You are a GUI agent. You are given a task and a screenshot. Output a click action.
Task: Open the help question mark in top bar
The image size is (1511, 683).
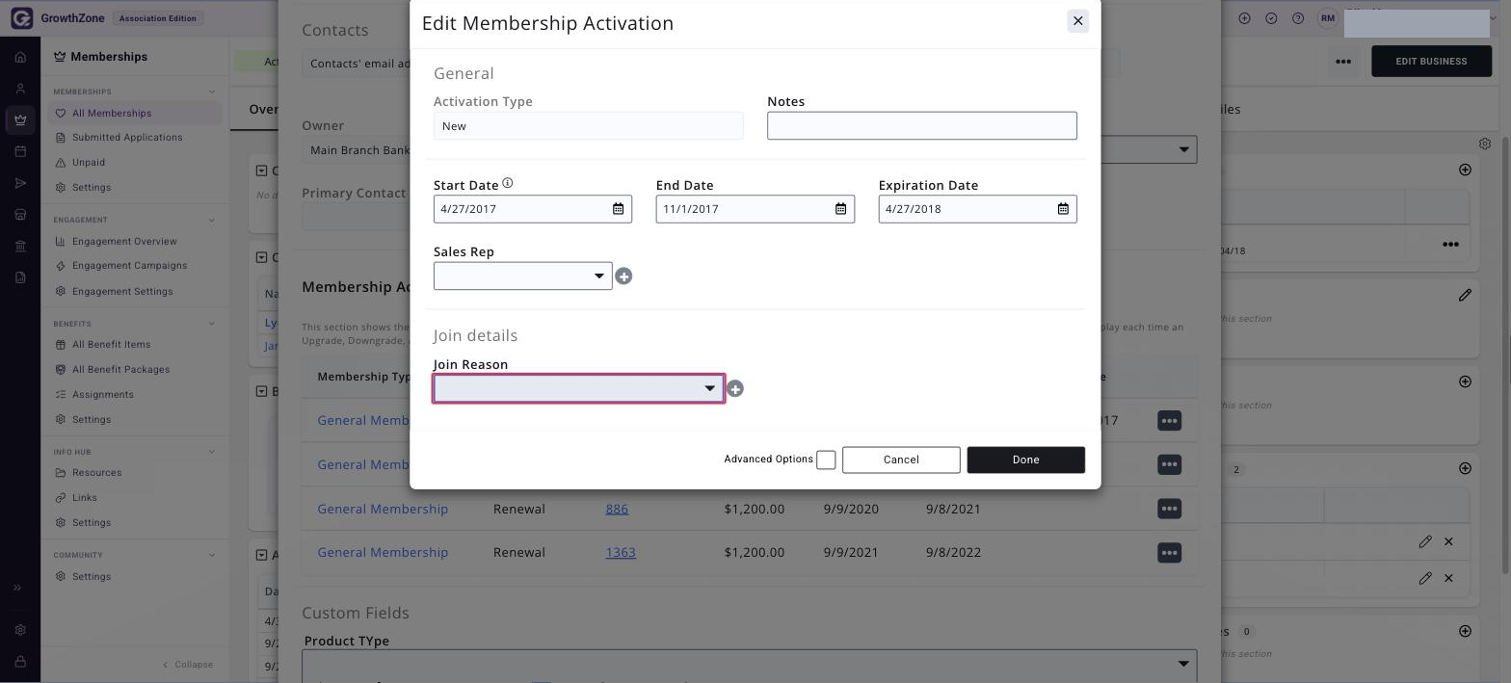click(1298, 18)
